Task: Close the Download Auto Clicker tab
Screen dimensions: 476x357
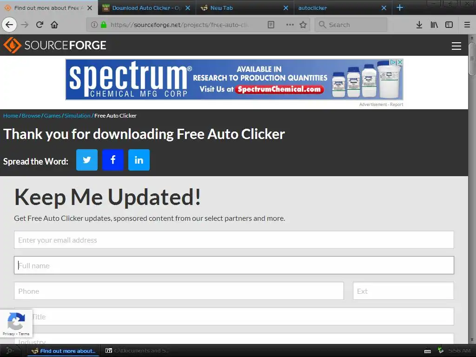Action: coord(188,8)
